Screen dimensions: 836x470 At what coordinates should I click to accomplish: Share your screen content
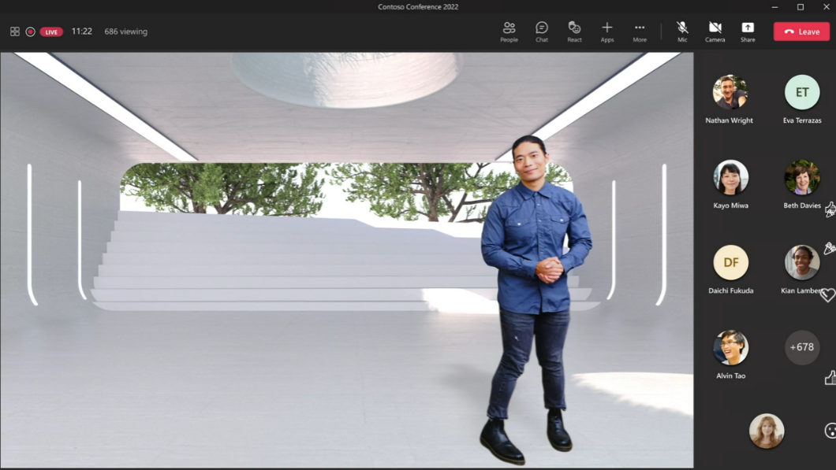coord(748,31)
